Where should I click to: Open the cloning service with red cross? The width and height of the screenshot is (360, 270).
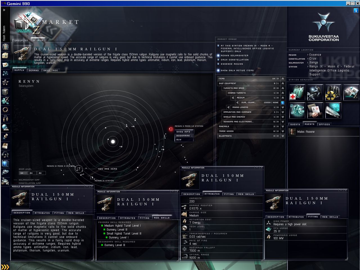tap(297, 92)
